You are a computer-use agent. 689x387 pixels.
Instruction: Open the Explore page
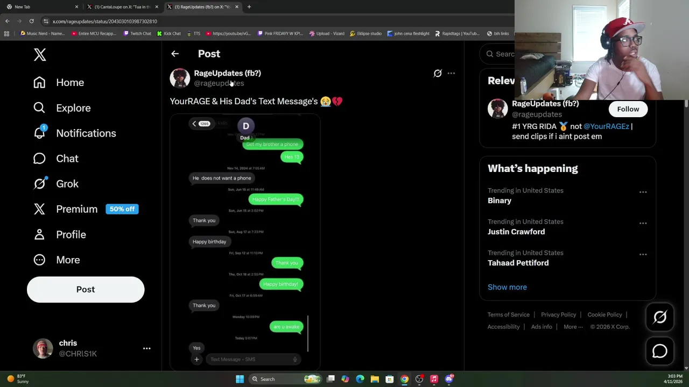61,107
